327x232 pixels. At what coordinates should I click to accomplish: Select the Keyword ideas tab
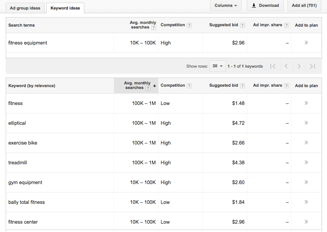point(65,8)
